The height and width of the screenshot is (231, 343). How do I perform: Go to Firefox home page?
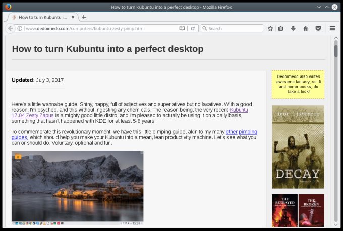pos(306,29)
